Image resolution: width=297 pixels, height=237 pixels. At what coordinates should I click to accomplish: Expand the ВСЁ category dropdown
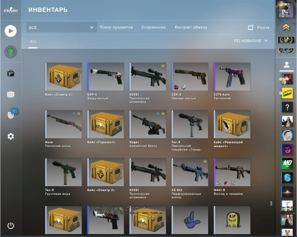pos(61,28)
